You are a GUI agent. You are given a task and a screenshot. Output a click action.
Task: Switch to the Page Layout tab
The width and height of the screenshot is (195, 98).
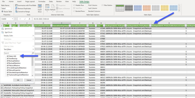[x=30, y=2]
